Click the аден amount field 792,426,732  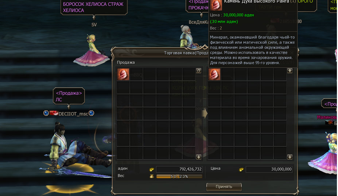(x=179, y=169)
